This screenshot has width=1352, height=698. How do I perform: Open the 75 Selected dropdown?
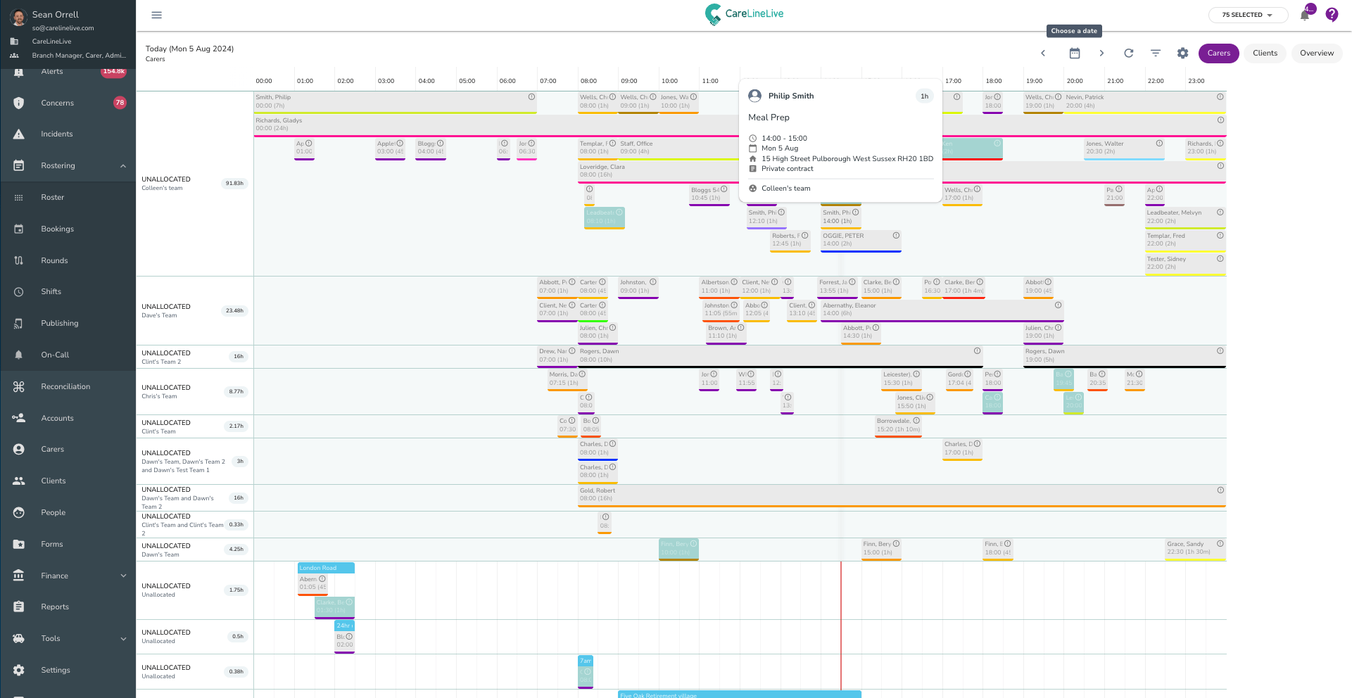[1247, 15]
